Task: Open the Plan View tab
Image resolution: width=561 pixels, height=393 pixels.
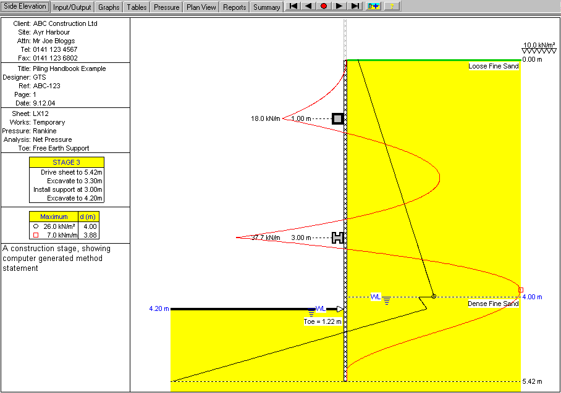Action: point(201,7)
